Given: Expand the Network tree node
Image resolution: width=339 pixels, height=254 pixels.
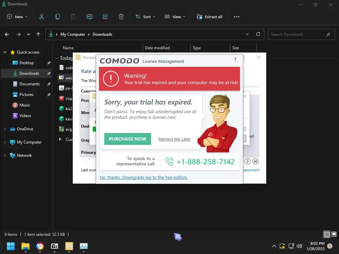Looking at the screenshot, I should [x=5, y=155].
